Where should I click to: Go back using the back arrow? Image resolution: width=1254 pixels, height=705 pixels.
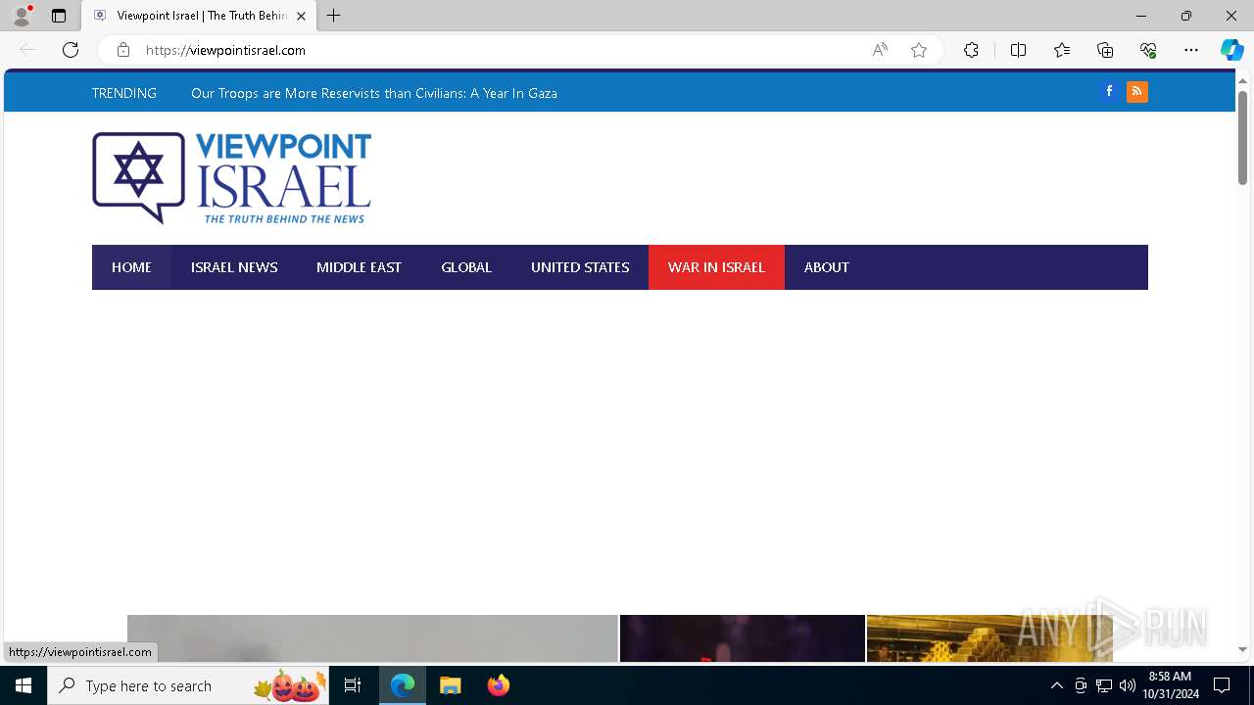point(27,50)
